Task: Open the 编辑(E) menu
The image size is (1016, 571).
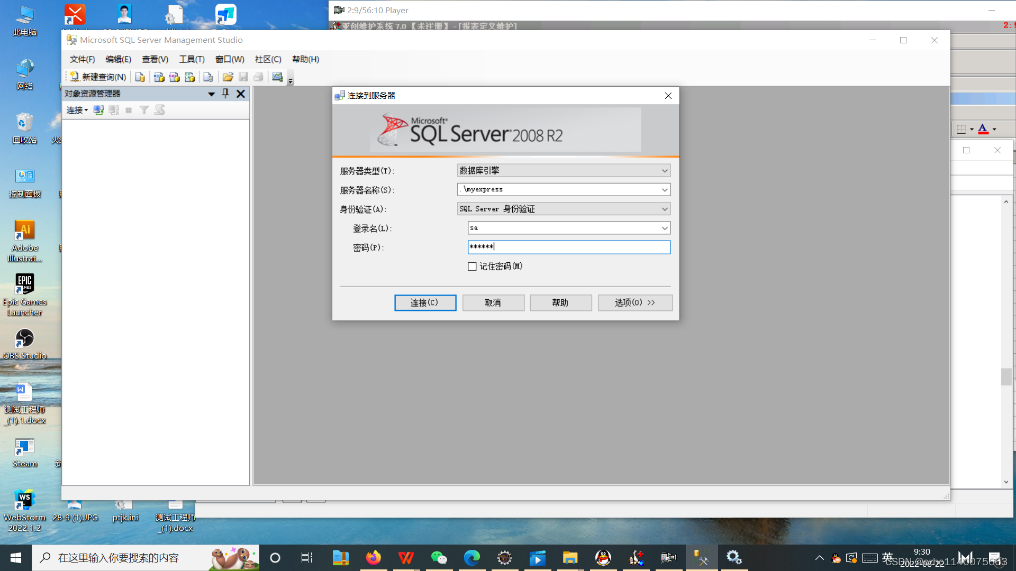Action: tap(119, 59)
